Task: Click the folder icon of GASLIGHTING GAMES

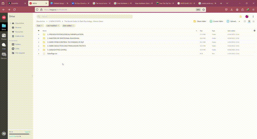Action: pos(44,50)
